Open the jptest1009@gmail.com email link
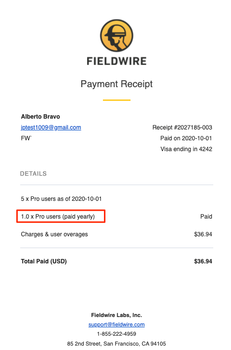This screenshot has width=231, height=350. tap(51, 127)
